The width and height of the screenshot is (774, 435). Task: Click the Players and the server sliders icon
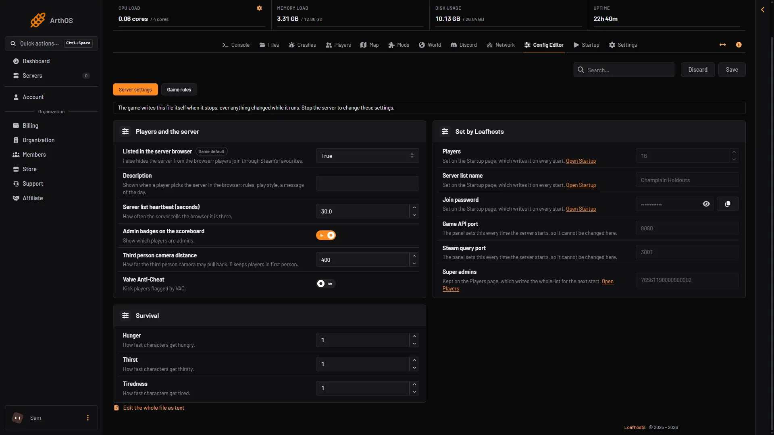[x=125, y=131]
